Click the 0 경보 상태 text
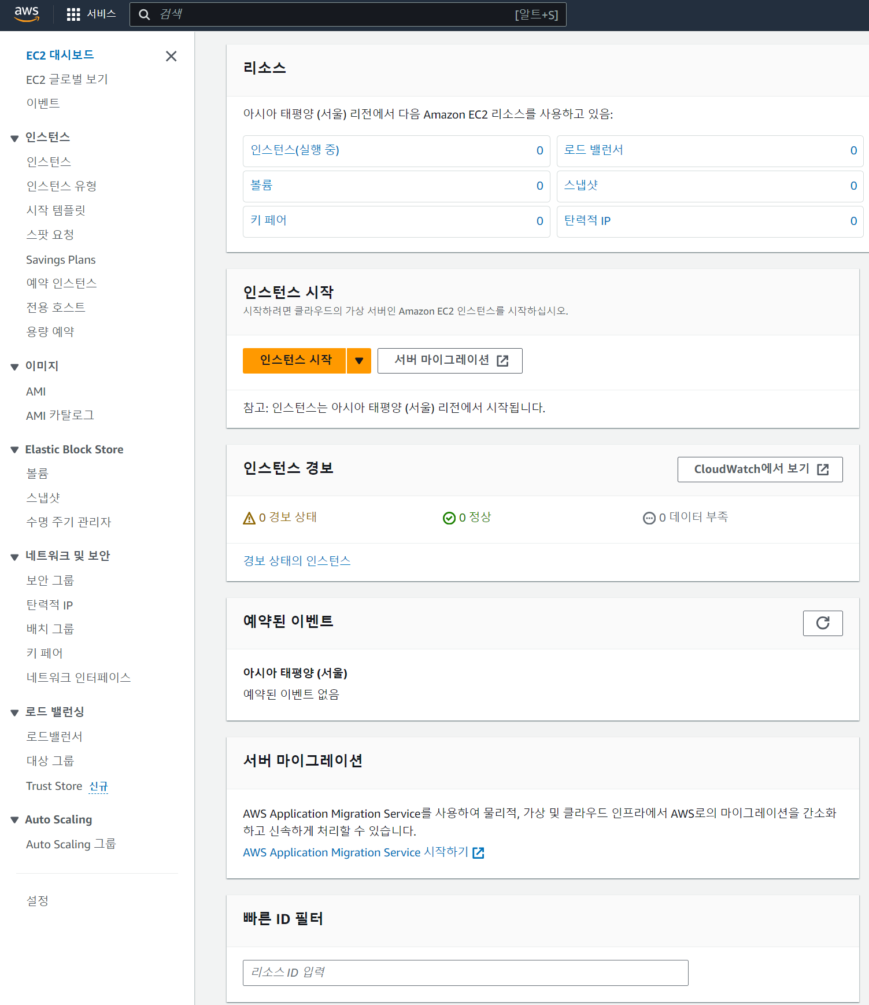The height and width of the screenshot is (1005, 869). pos(288,517)
